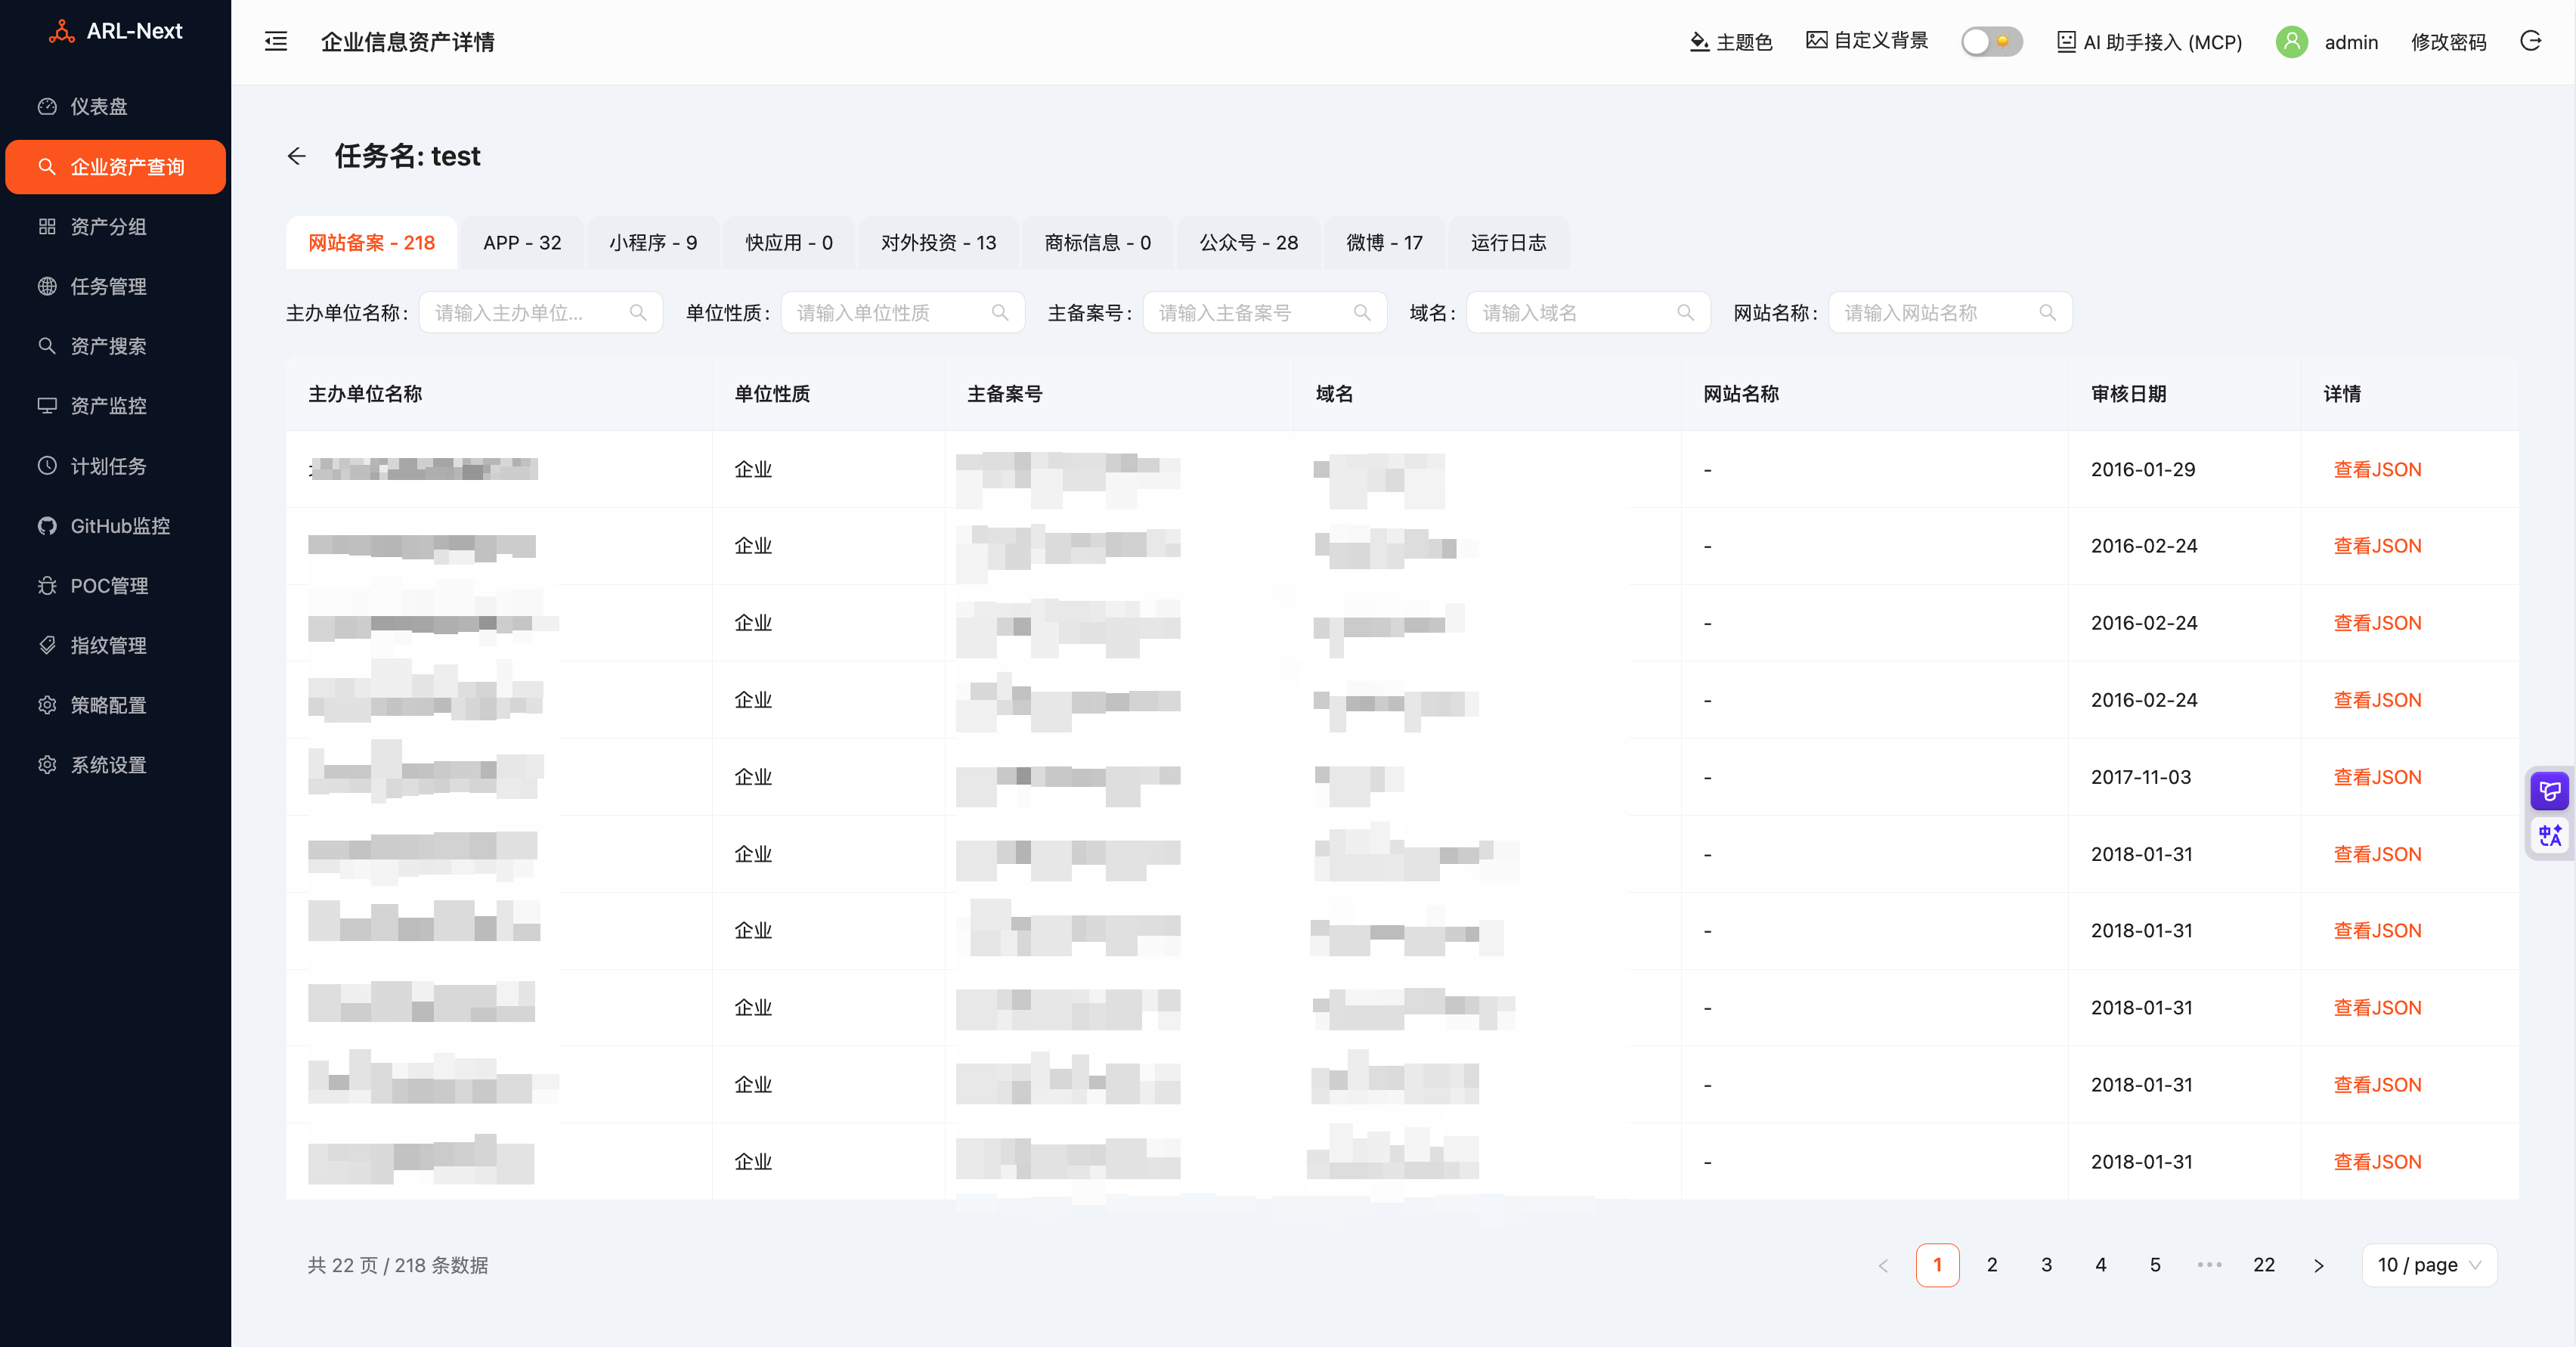Open the purple chat assistant floating icon
This screenshot has width=2576, height=1347.
2549,792
